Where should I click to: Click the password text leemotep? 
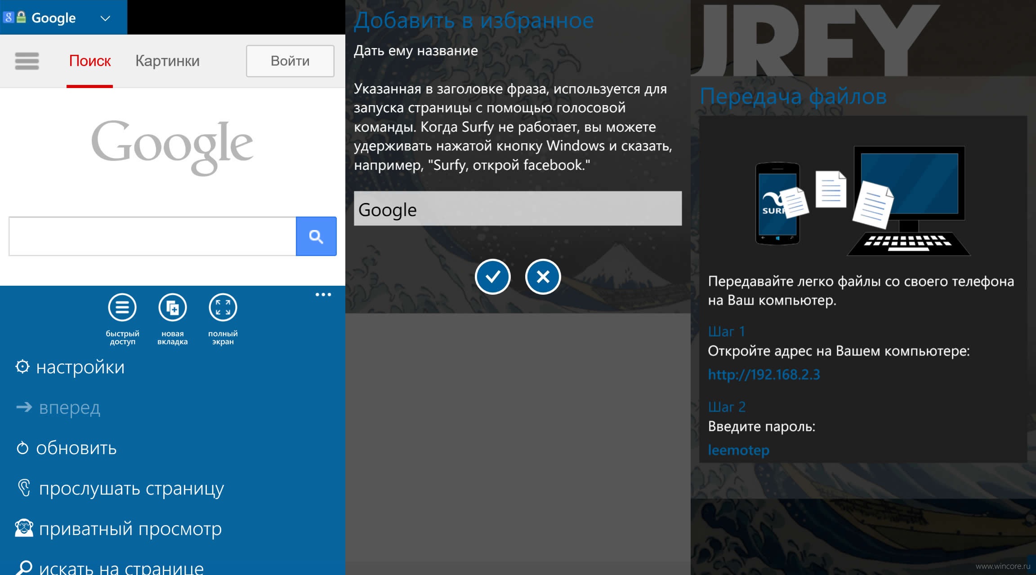tap(738, 450)
